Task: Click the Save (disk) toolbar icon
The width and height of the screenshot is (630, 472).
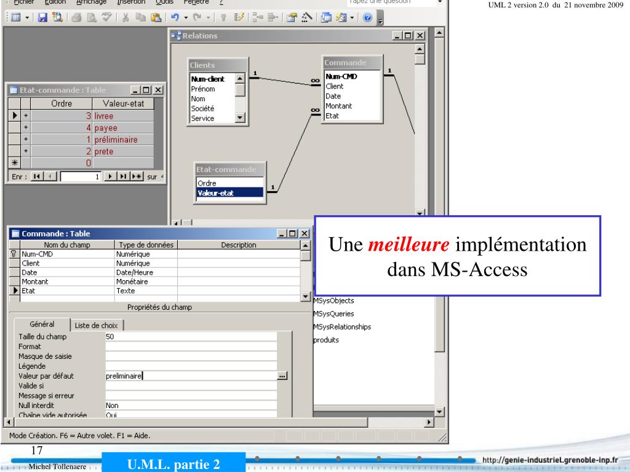Action: [42, 18]
